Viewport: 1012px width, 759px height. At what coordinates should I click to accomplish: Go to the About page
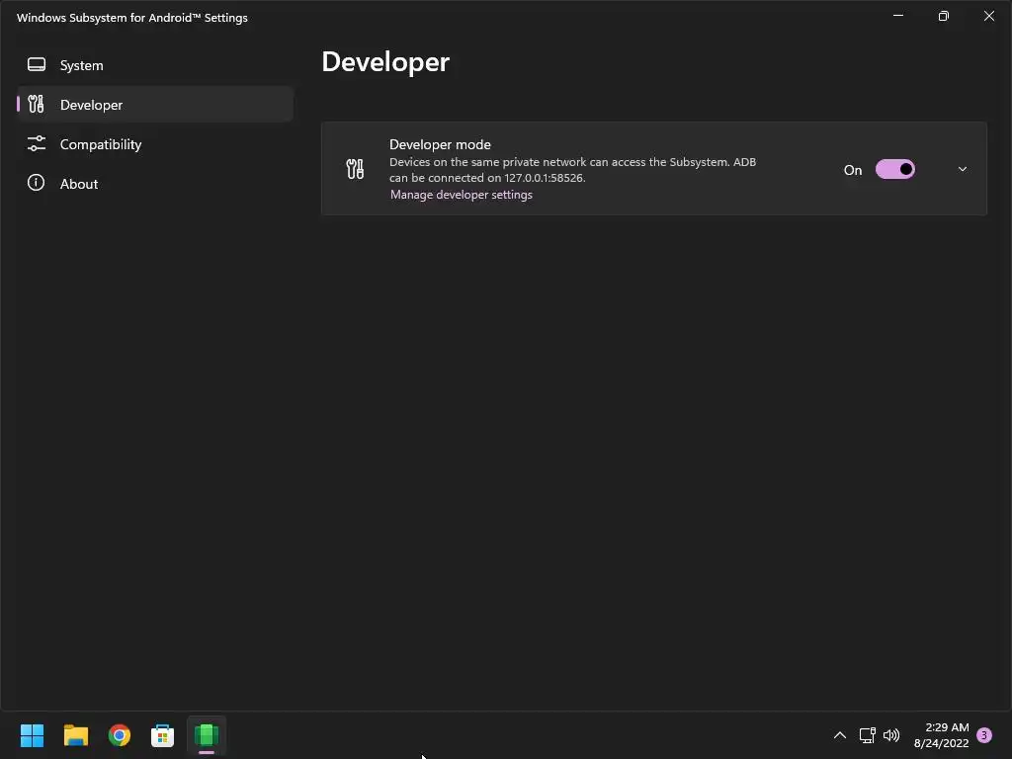[155, 183]
